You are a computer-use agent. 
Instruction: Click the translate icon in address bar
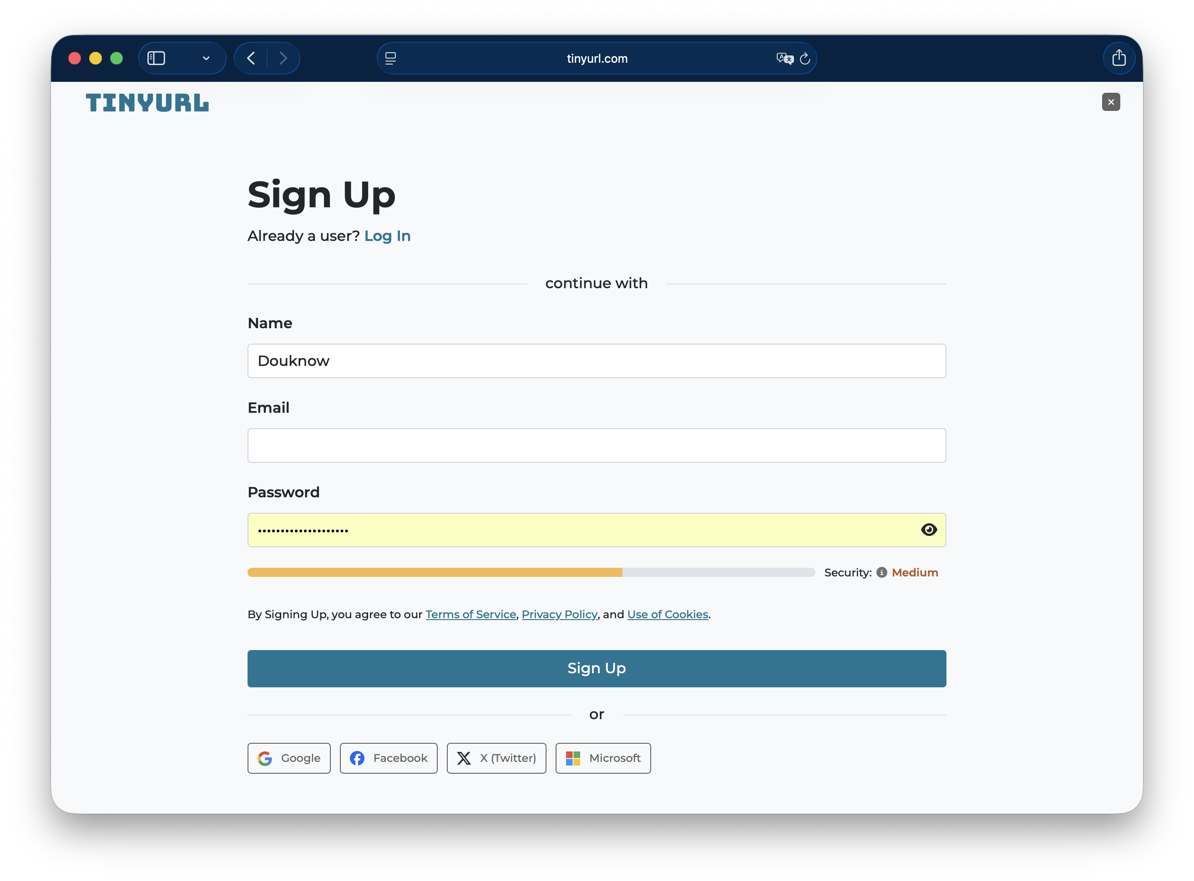coord(784,58)
